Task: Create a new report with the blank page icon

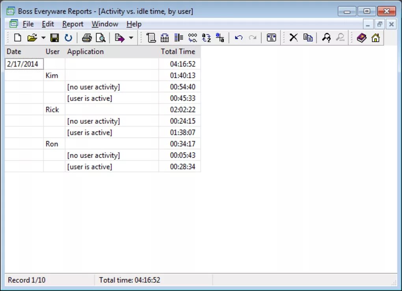Action: pyautogui.click(x=17, y=38)
